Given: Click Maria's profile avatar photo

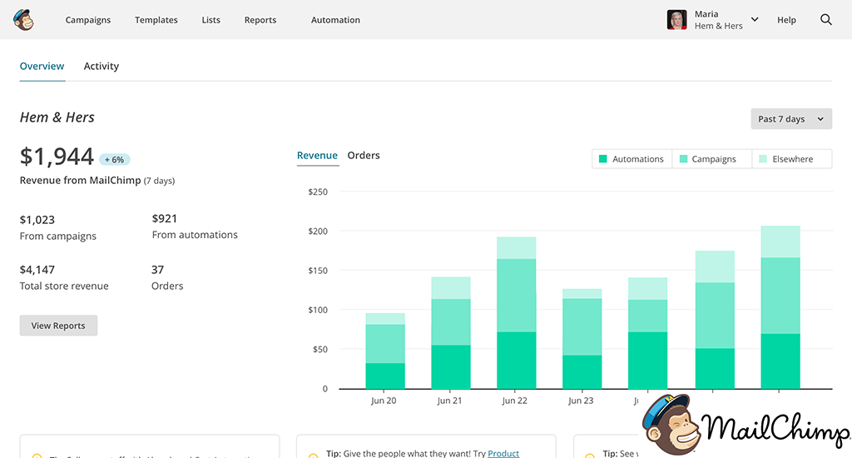Looking at the screenshot, I should [676, 20].
